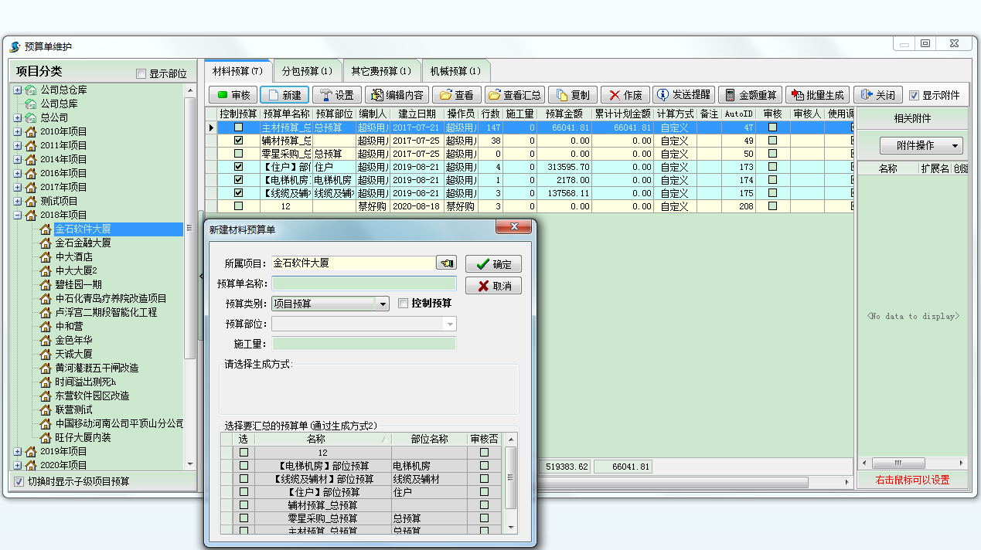This screenshot has width=981, height=550.
Task: Uncheck 切换时显示子级项目预算 checkbox
Action: (x=19, y=481)
